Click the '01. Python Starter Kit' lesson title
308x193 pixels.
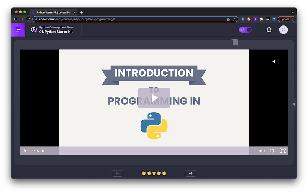coord(56,32)
